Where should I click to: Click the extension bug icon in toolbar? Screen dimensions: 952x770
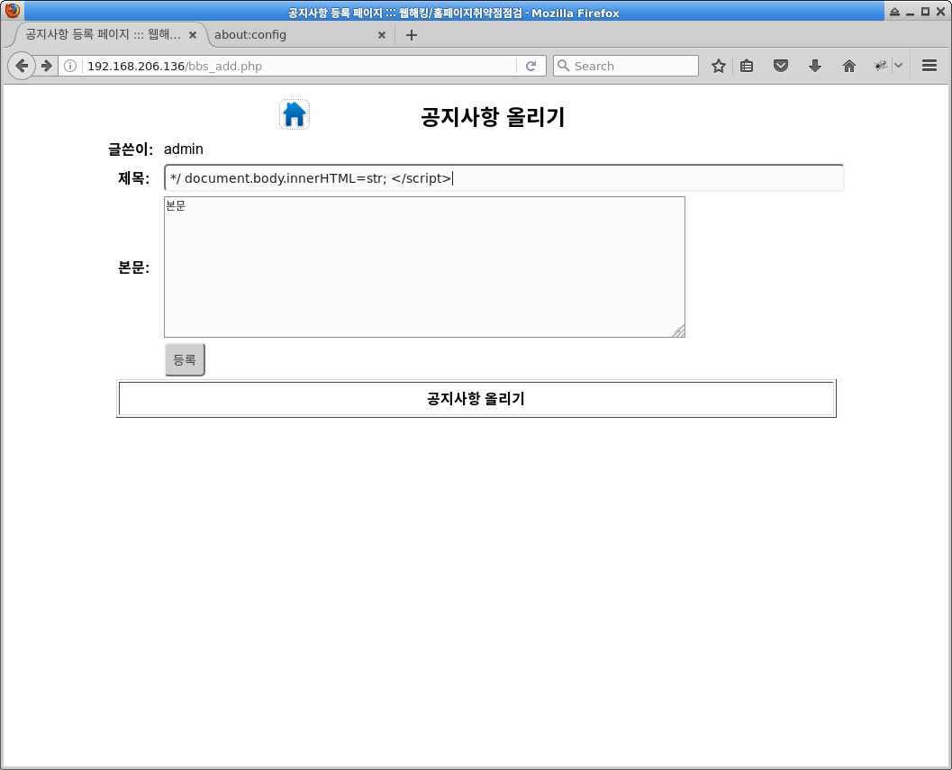[880, 66]
